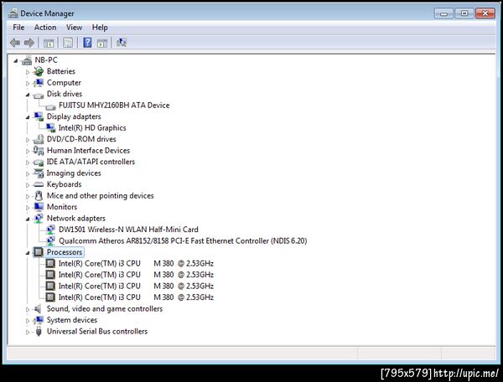Collapse the Disk drives category arrow
This screenshot has width=503, height=382.
coord(28,95)
